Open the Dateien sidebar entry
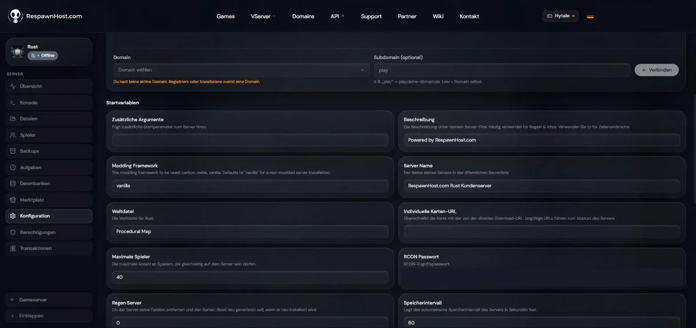The width and height of the screenshot is (696, 328). pyautogui.click(x=49, y=119)
